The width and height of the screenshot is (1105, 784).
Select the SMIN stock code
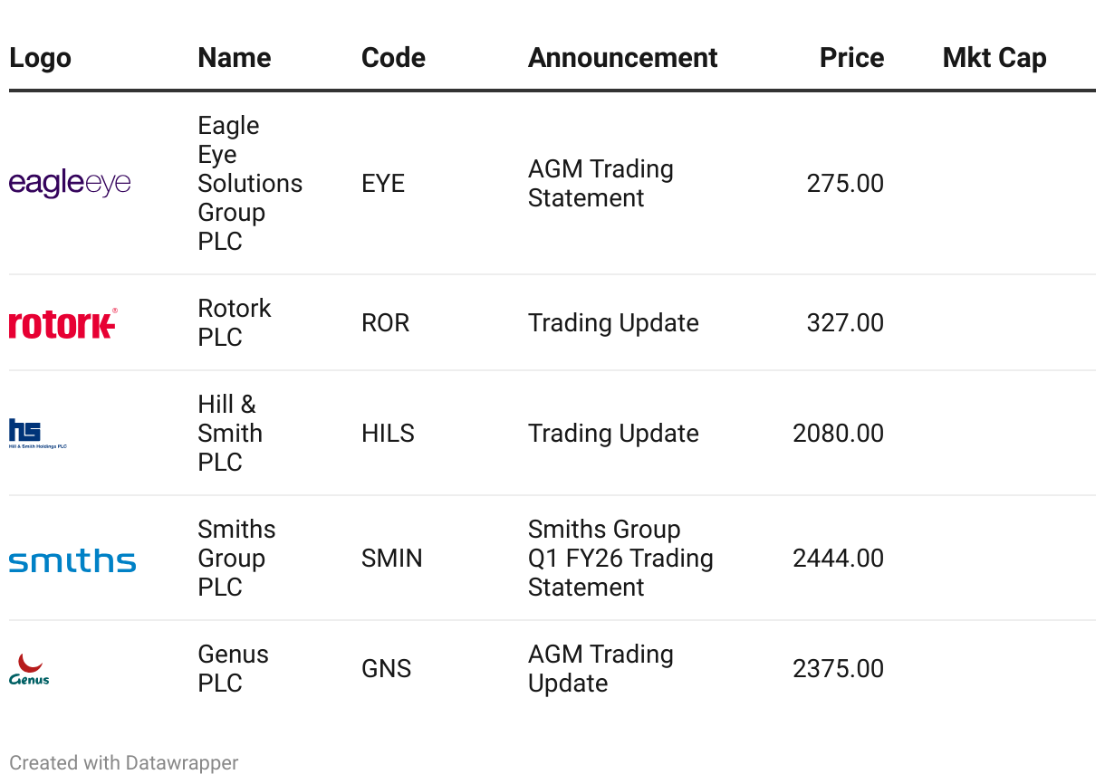point(391,559)
